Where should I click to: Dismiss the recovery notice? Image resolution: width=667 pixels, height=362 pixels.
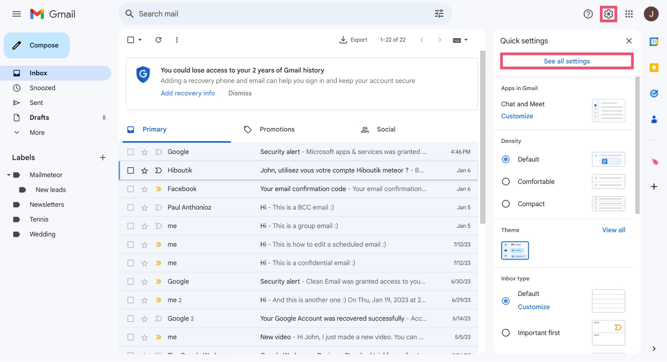click(x=240, y=93)
